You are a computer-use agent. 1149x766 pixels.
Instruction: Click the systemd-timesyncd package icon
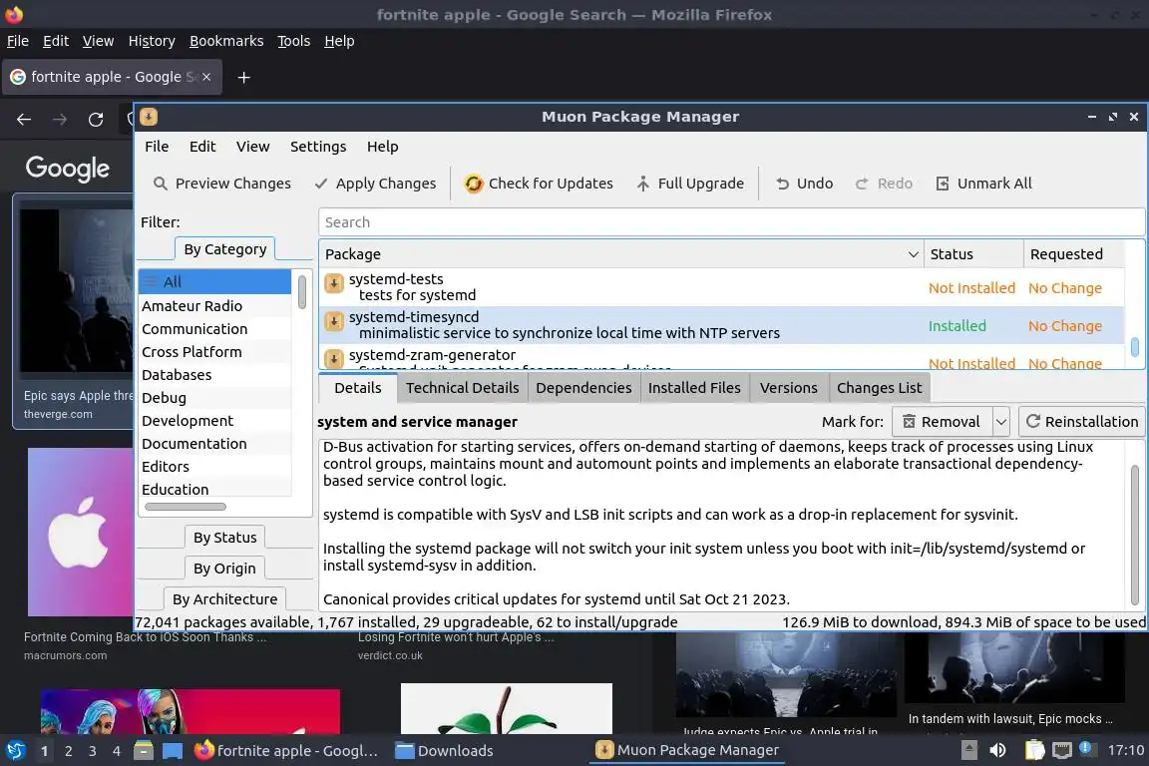334,321
